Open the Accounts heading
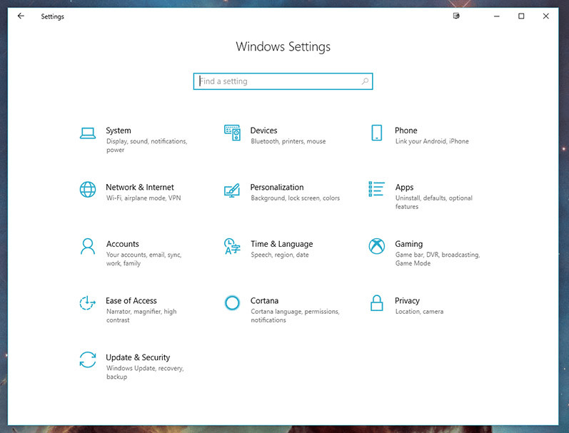 [123, 244]
